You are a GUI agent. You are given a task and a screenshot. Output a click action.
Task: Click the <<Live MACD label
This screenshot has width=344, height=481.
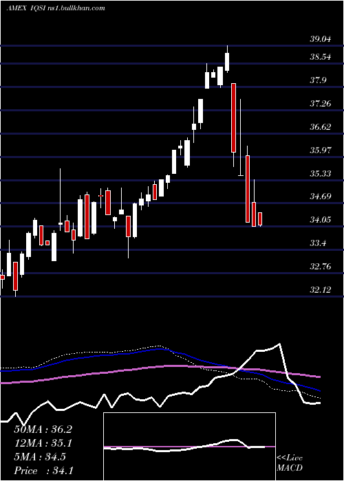pos(290,463)
